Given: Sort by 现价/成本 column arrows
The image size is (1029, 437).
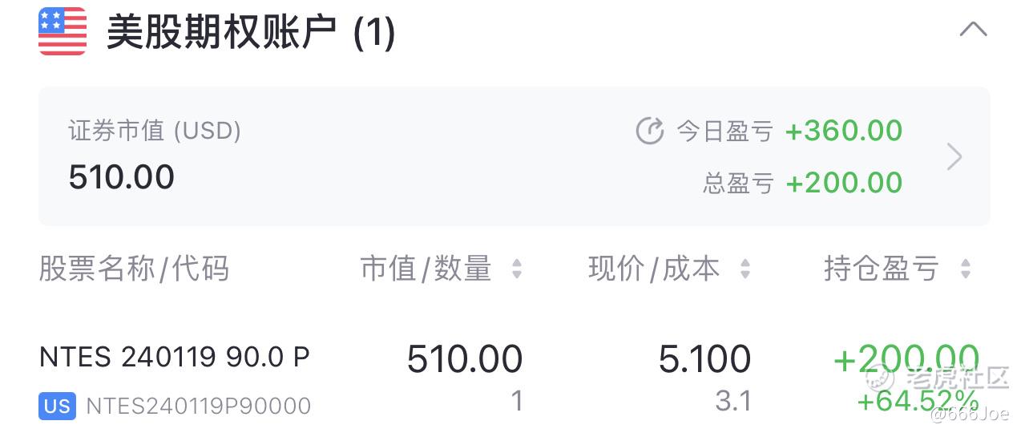Looking at the screenshot, I should coord(745,269).
